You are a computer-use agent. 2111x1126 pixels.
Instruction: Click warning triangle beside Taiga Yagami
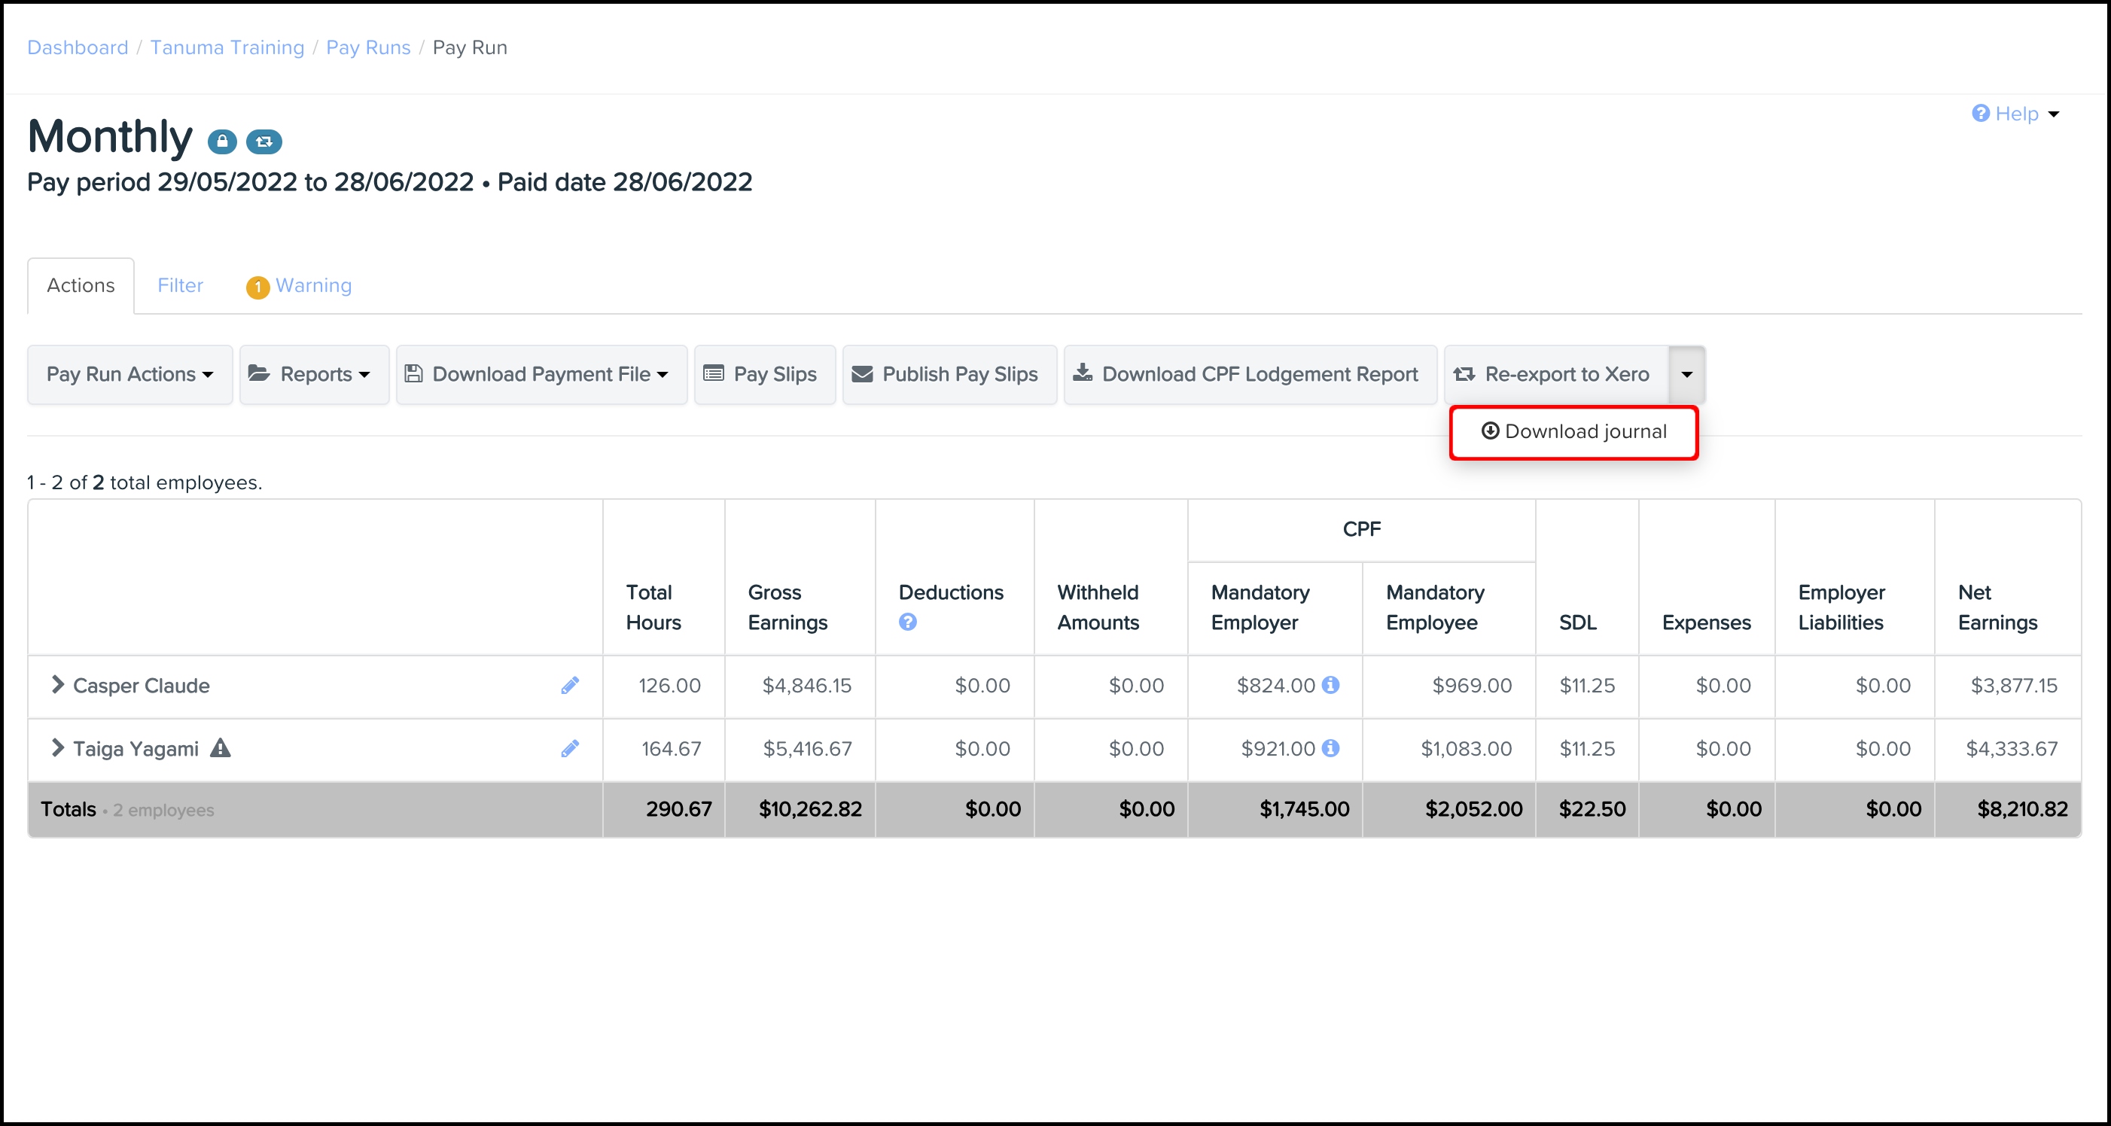(x=220, y=747)
